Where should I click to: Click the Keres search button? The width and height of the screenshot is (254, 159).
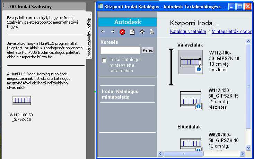click(148, 50)
